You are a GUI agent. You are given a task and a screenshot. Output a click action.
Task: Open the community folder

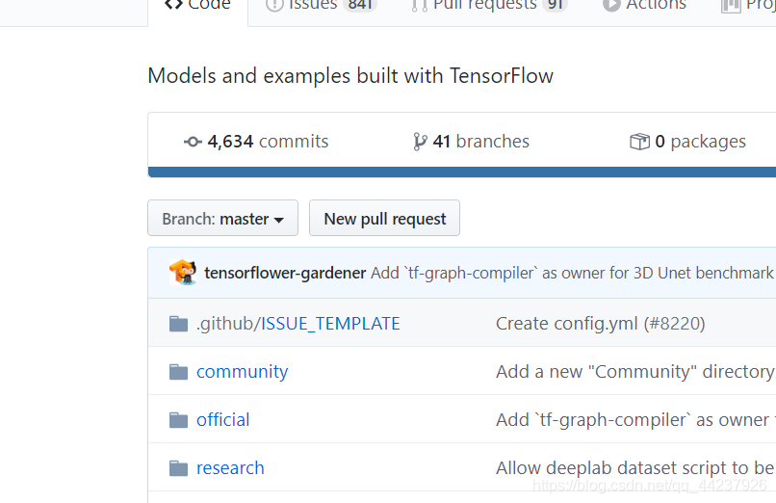point(242,372)
